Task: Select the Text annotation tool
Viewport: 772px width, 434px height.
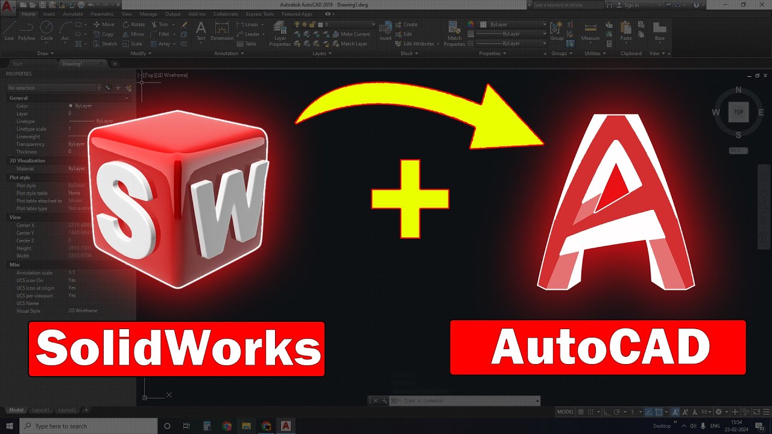Action: click(x=201, y=31)
